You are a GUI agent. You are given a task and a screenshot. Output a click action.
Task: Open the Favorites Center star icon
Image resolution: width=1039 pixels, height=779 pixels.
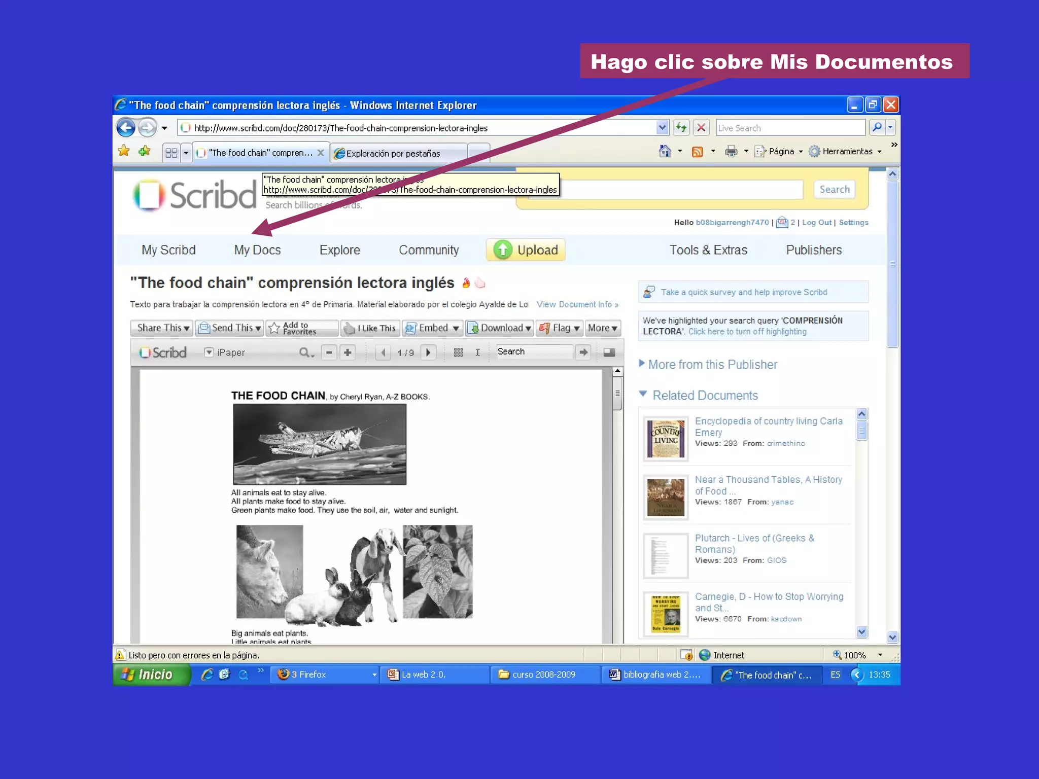pyautogui.click(x=124, y=151)
